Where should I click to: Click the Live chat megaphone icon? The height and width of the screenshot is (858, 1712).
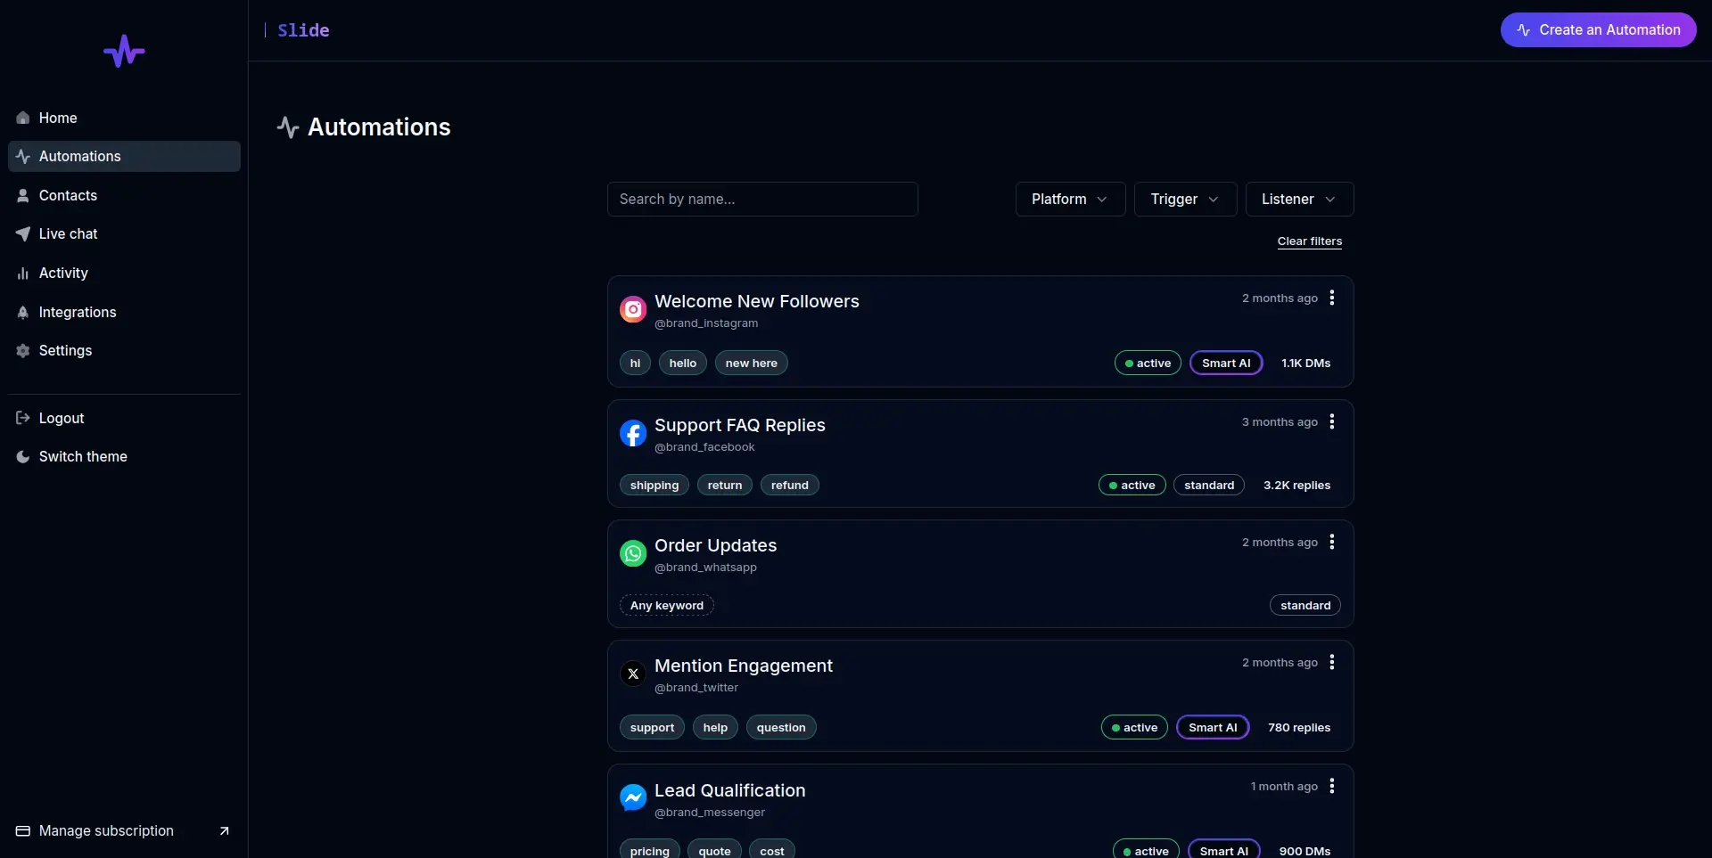coord(22,233)
